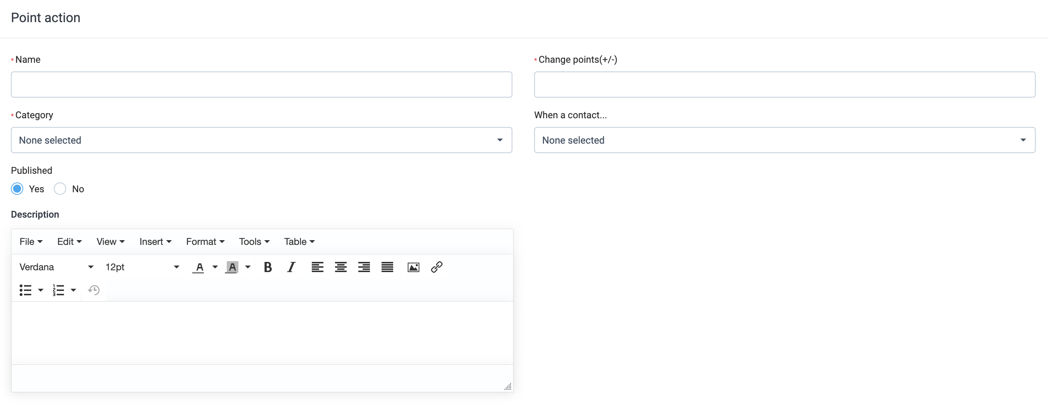This screenshot has width=1048, height=415.
Task: Open the Format menu
Action: [205, 242]
